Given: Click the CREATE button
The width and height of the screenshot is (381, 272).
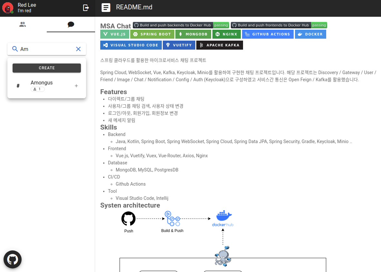Looking at the screenshot, I should coord(47,68).
